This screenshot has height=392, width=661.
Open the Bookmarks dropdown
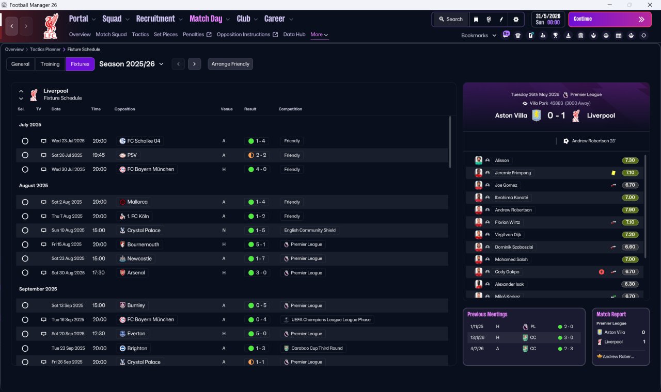[479, 36]
